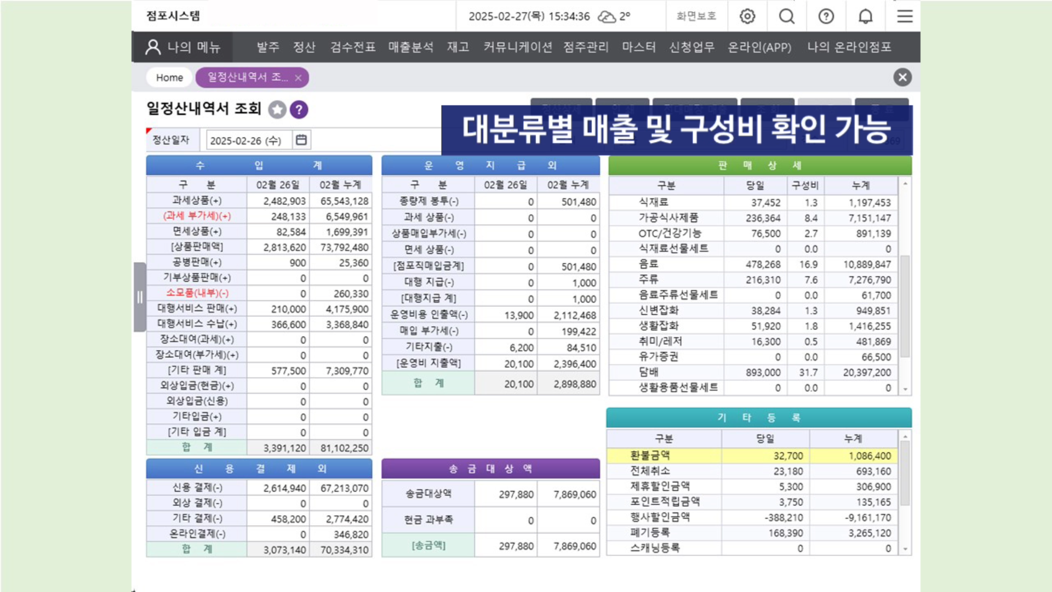Open the 매출분석 menu

click(410, 47)
